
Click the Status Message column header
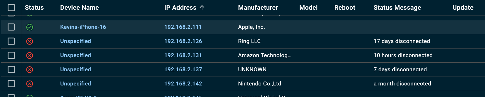(397, 8)
